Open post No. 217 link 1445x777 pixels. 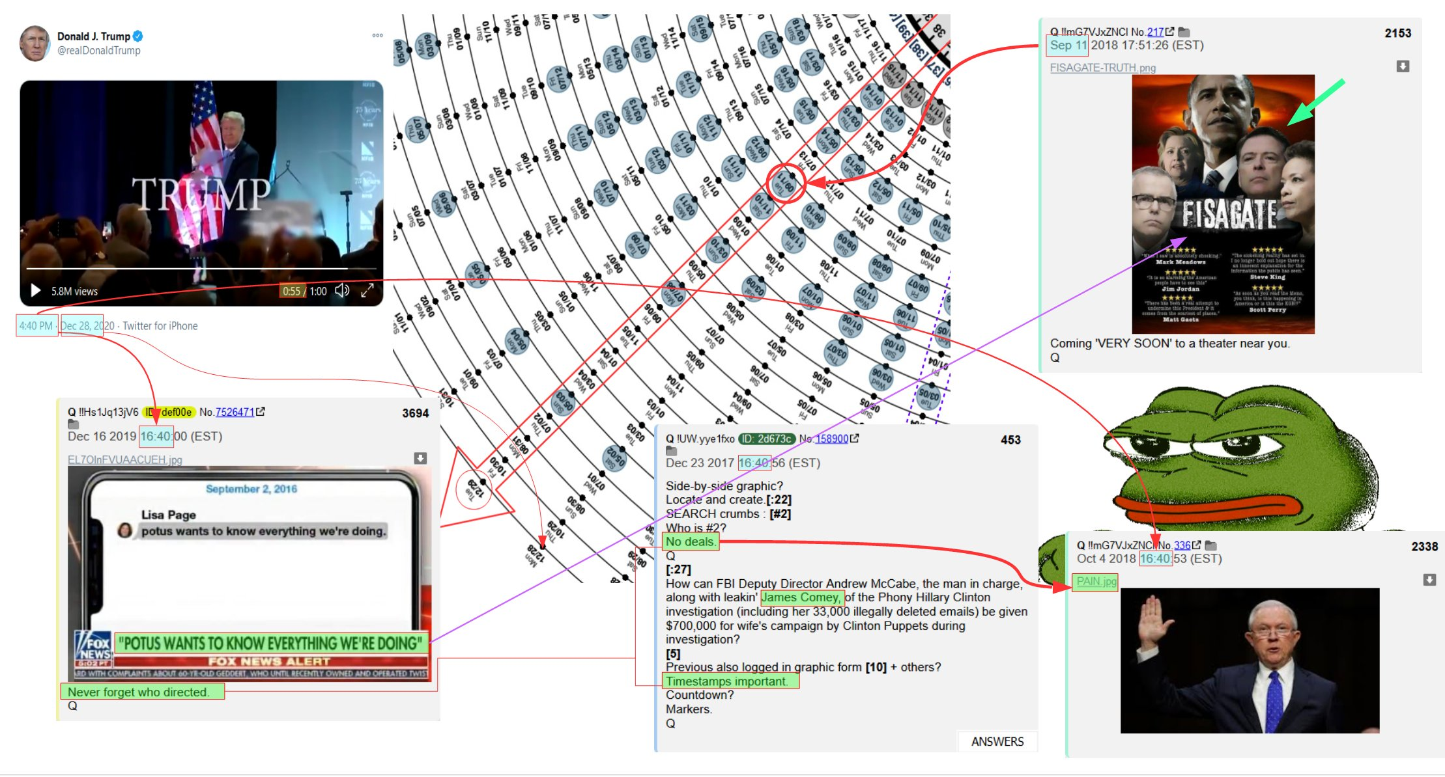click(1155, 32)
